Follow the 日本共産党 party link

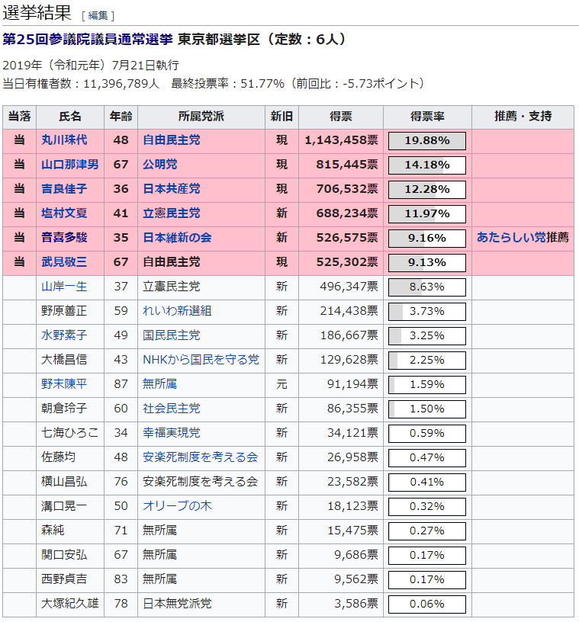(x=172, y=189)
